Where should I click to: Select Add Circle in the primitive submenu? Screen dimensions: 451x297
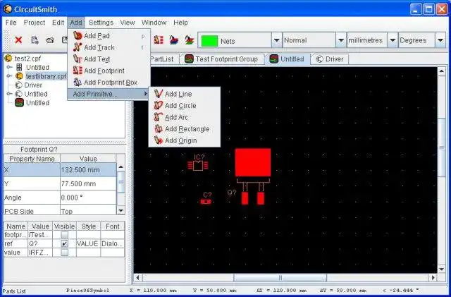point(185,106)
